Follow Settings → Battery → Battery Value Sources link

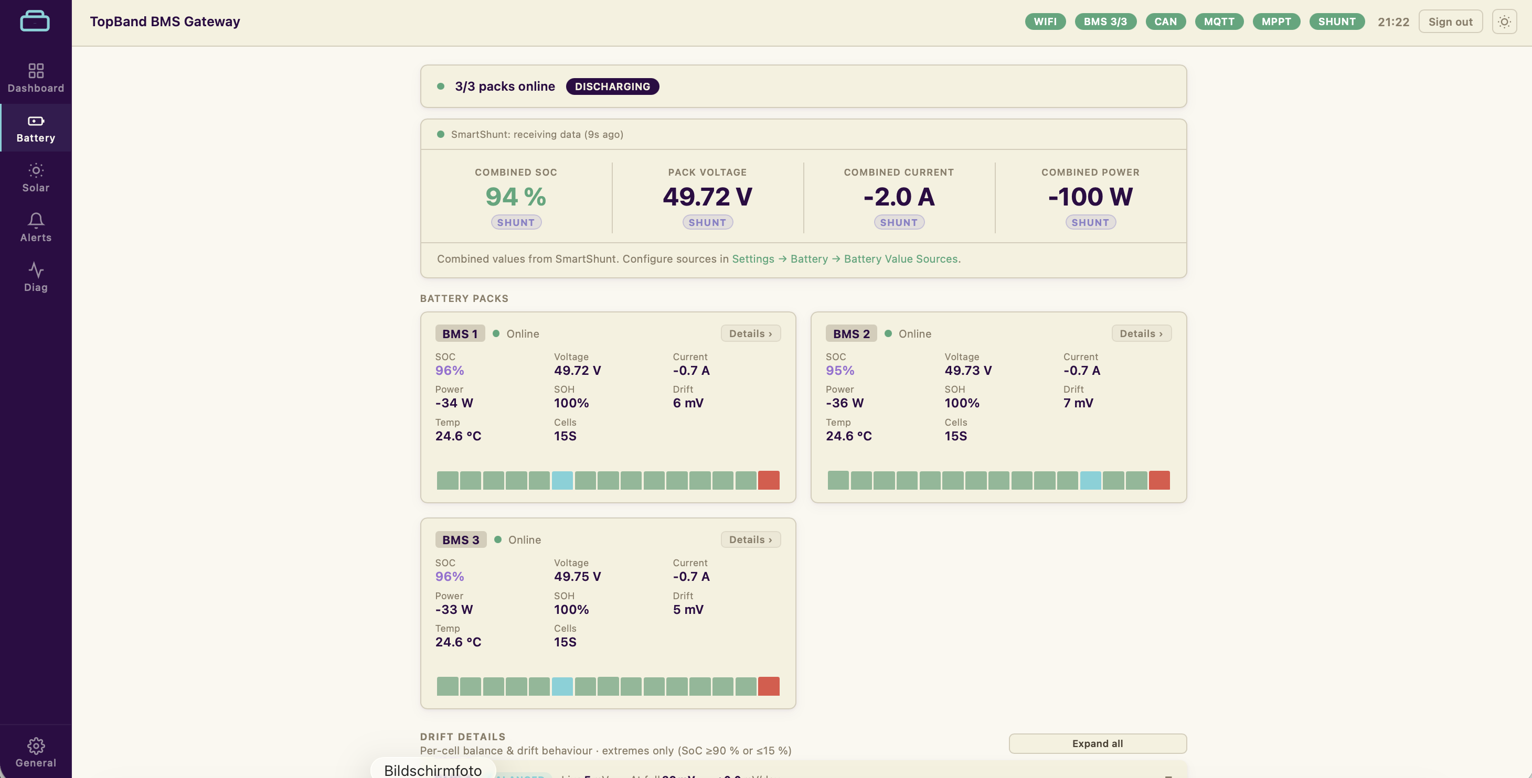[x=846, y=259]
